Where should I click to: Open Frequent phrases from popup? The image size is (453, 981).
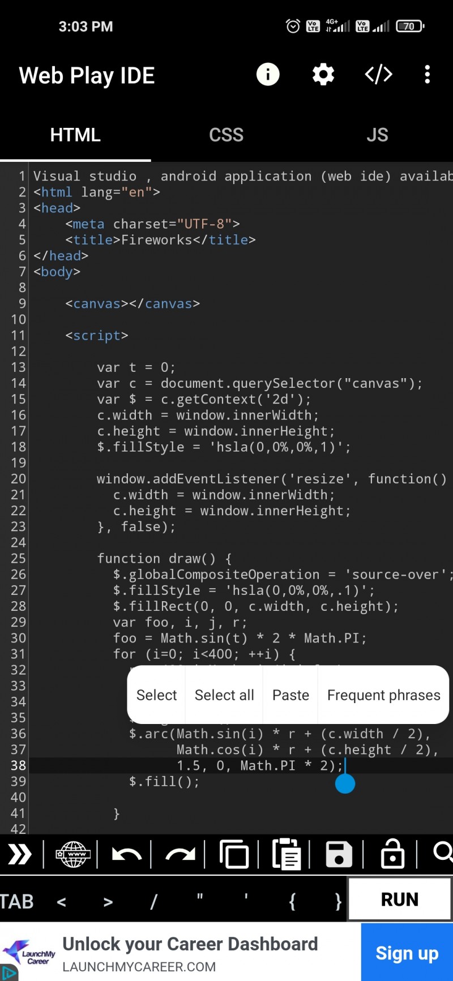384,695
